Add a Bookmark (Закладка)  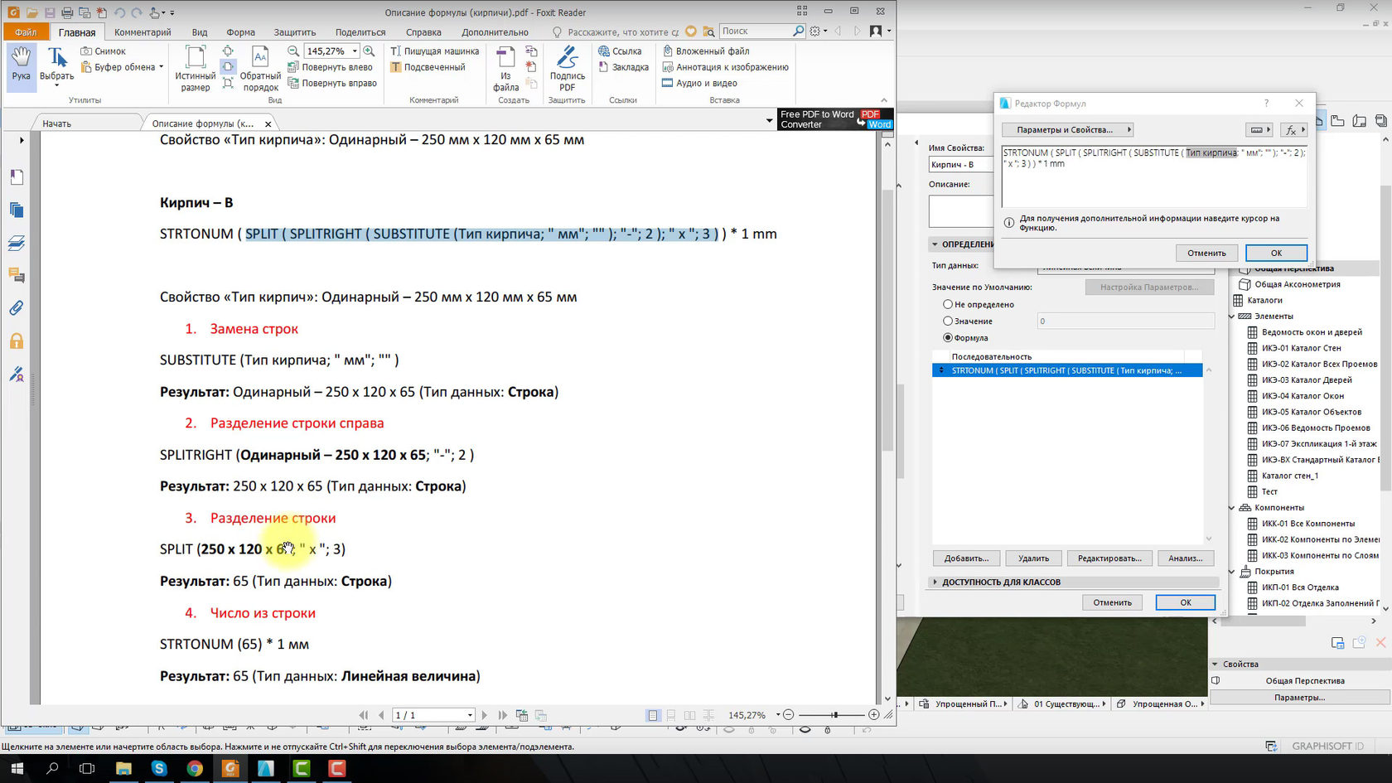click(623, 67)
